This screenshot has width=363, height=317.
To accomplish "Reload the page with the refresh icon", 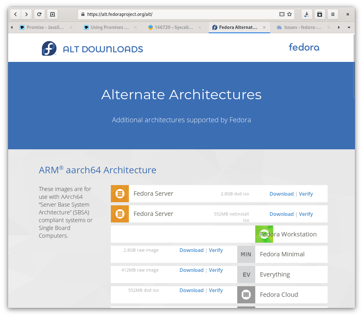I will [39, 14].
